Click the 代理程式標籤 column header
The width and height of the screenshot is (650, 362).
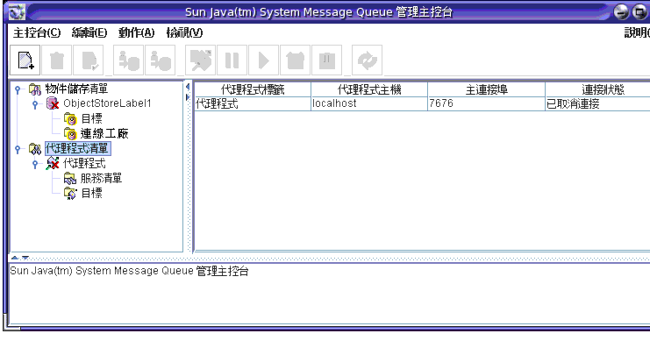pos(253,89)
